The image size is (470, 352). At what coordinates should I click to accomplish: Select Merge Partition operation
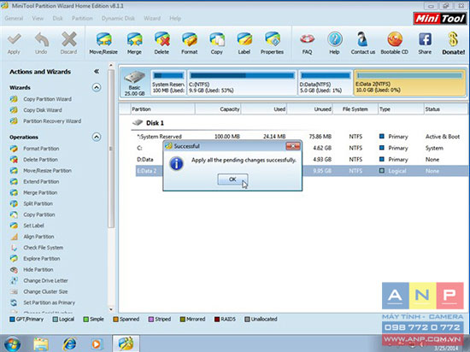pos(40,192)
